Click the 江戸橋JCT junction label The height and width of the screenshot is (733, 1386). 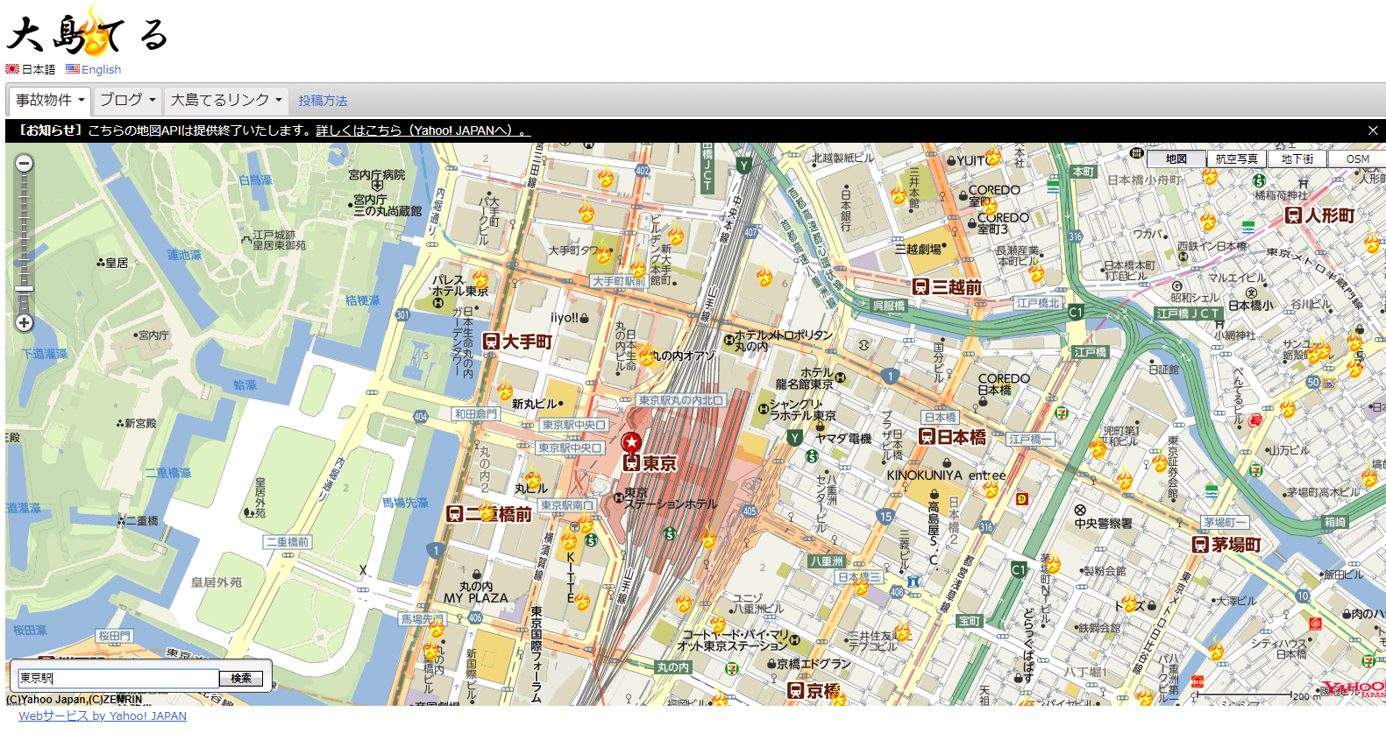pyautogui.click(x=1188, y=314)
